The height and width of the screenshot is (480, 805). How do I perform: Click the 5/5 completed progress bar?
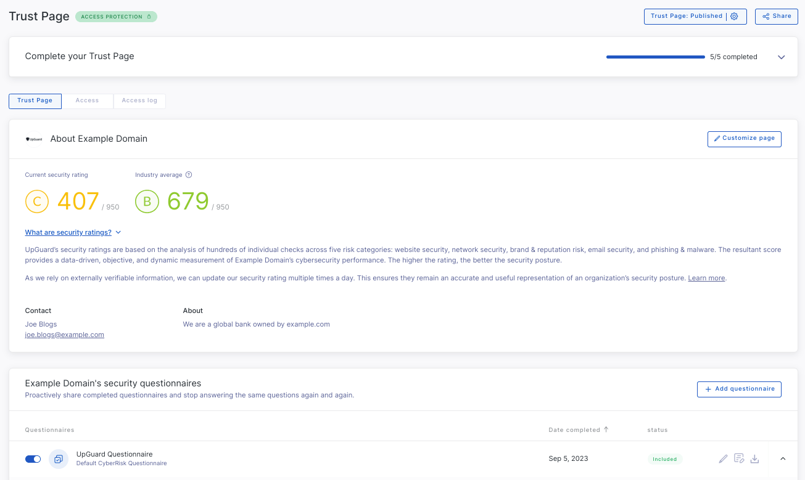[655, 57]
